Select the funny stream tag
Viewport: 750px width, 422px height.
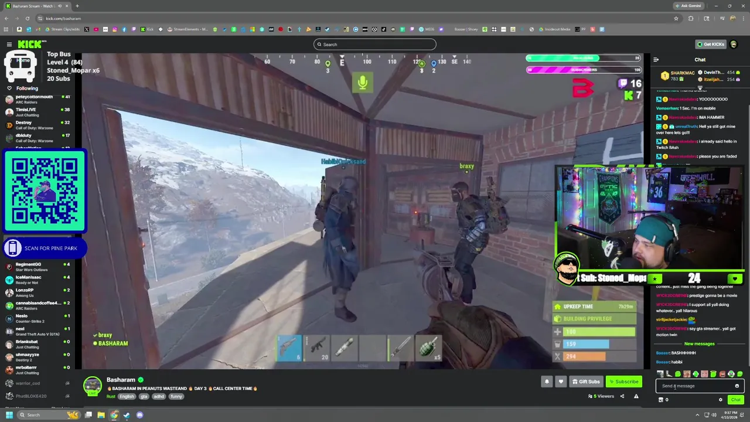[x=176, y=397]
